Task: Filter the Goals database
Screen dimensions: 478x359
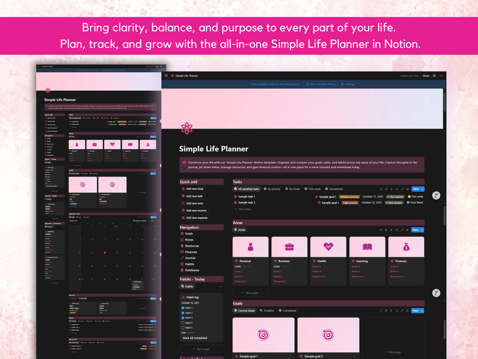Action: click(380, 310)
